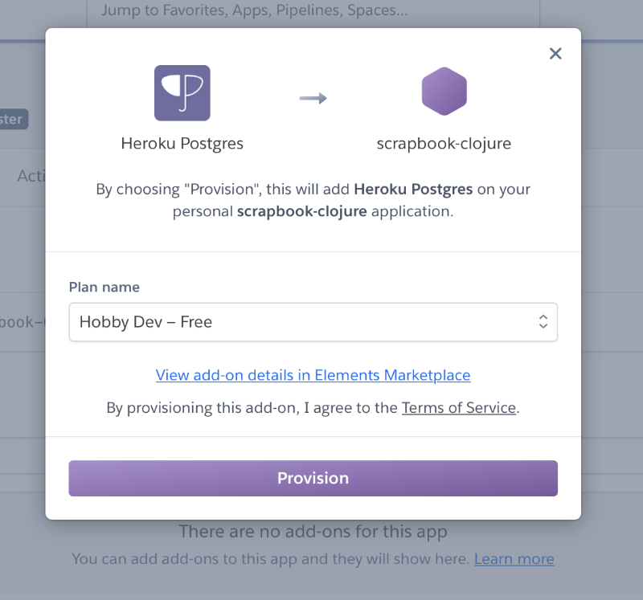Viewport: 643px width, 600px height.
Task: Select the Hobby Dev – Free plan text
Action: (145, 322)
